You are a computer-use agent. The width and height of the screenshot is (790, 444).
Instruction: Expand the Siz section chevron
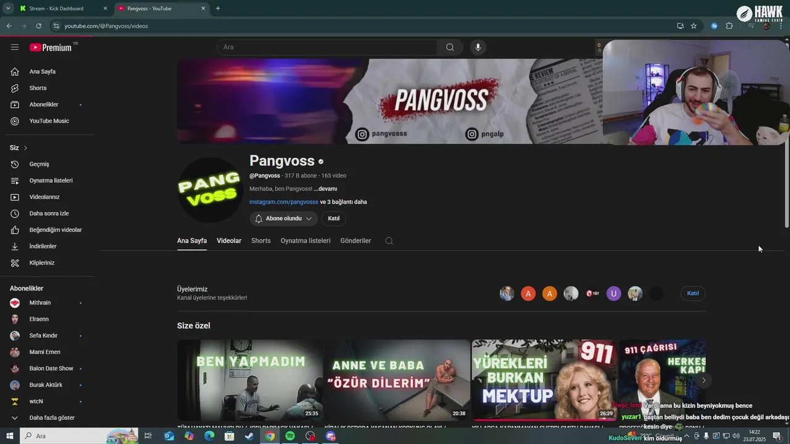(x=25, y=148)
